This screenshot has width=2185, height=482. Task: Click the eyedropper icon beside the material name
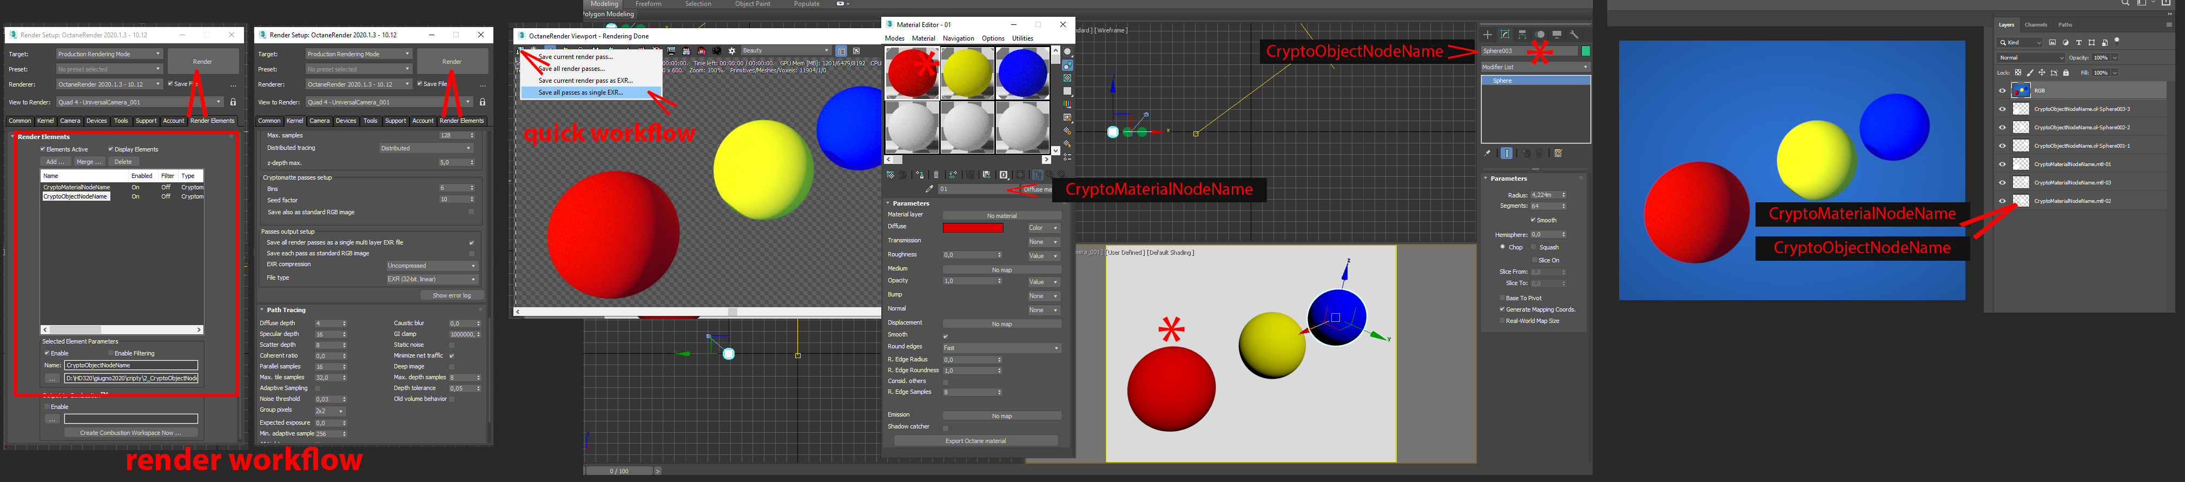pyautogui.click(x=929, y=189)
